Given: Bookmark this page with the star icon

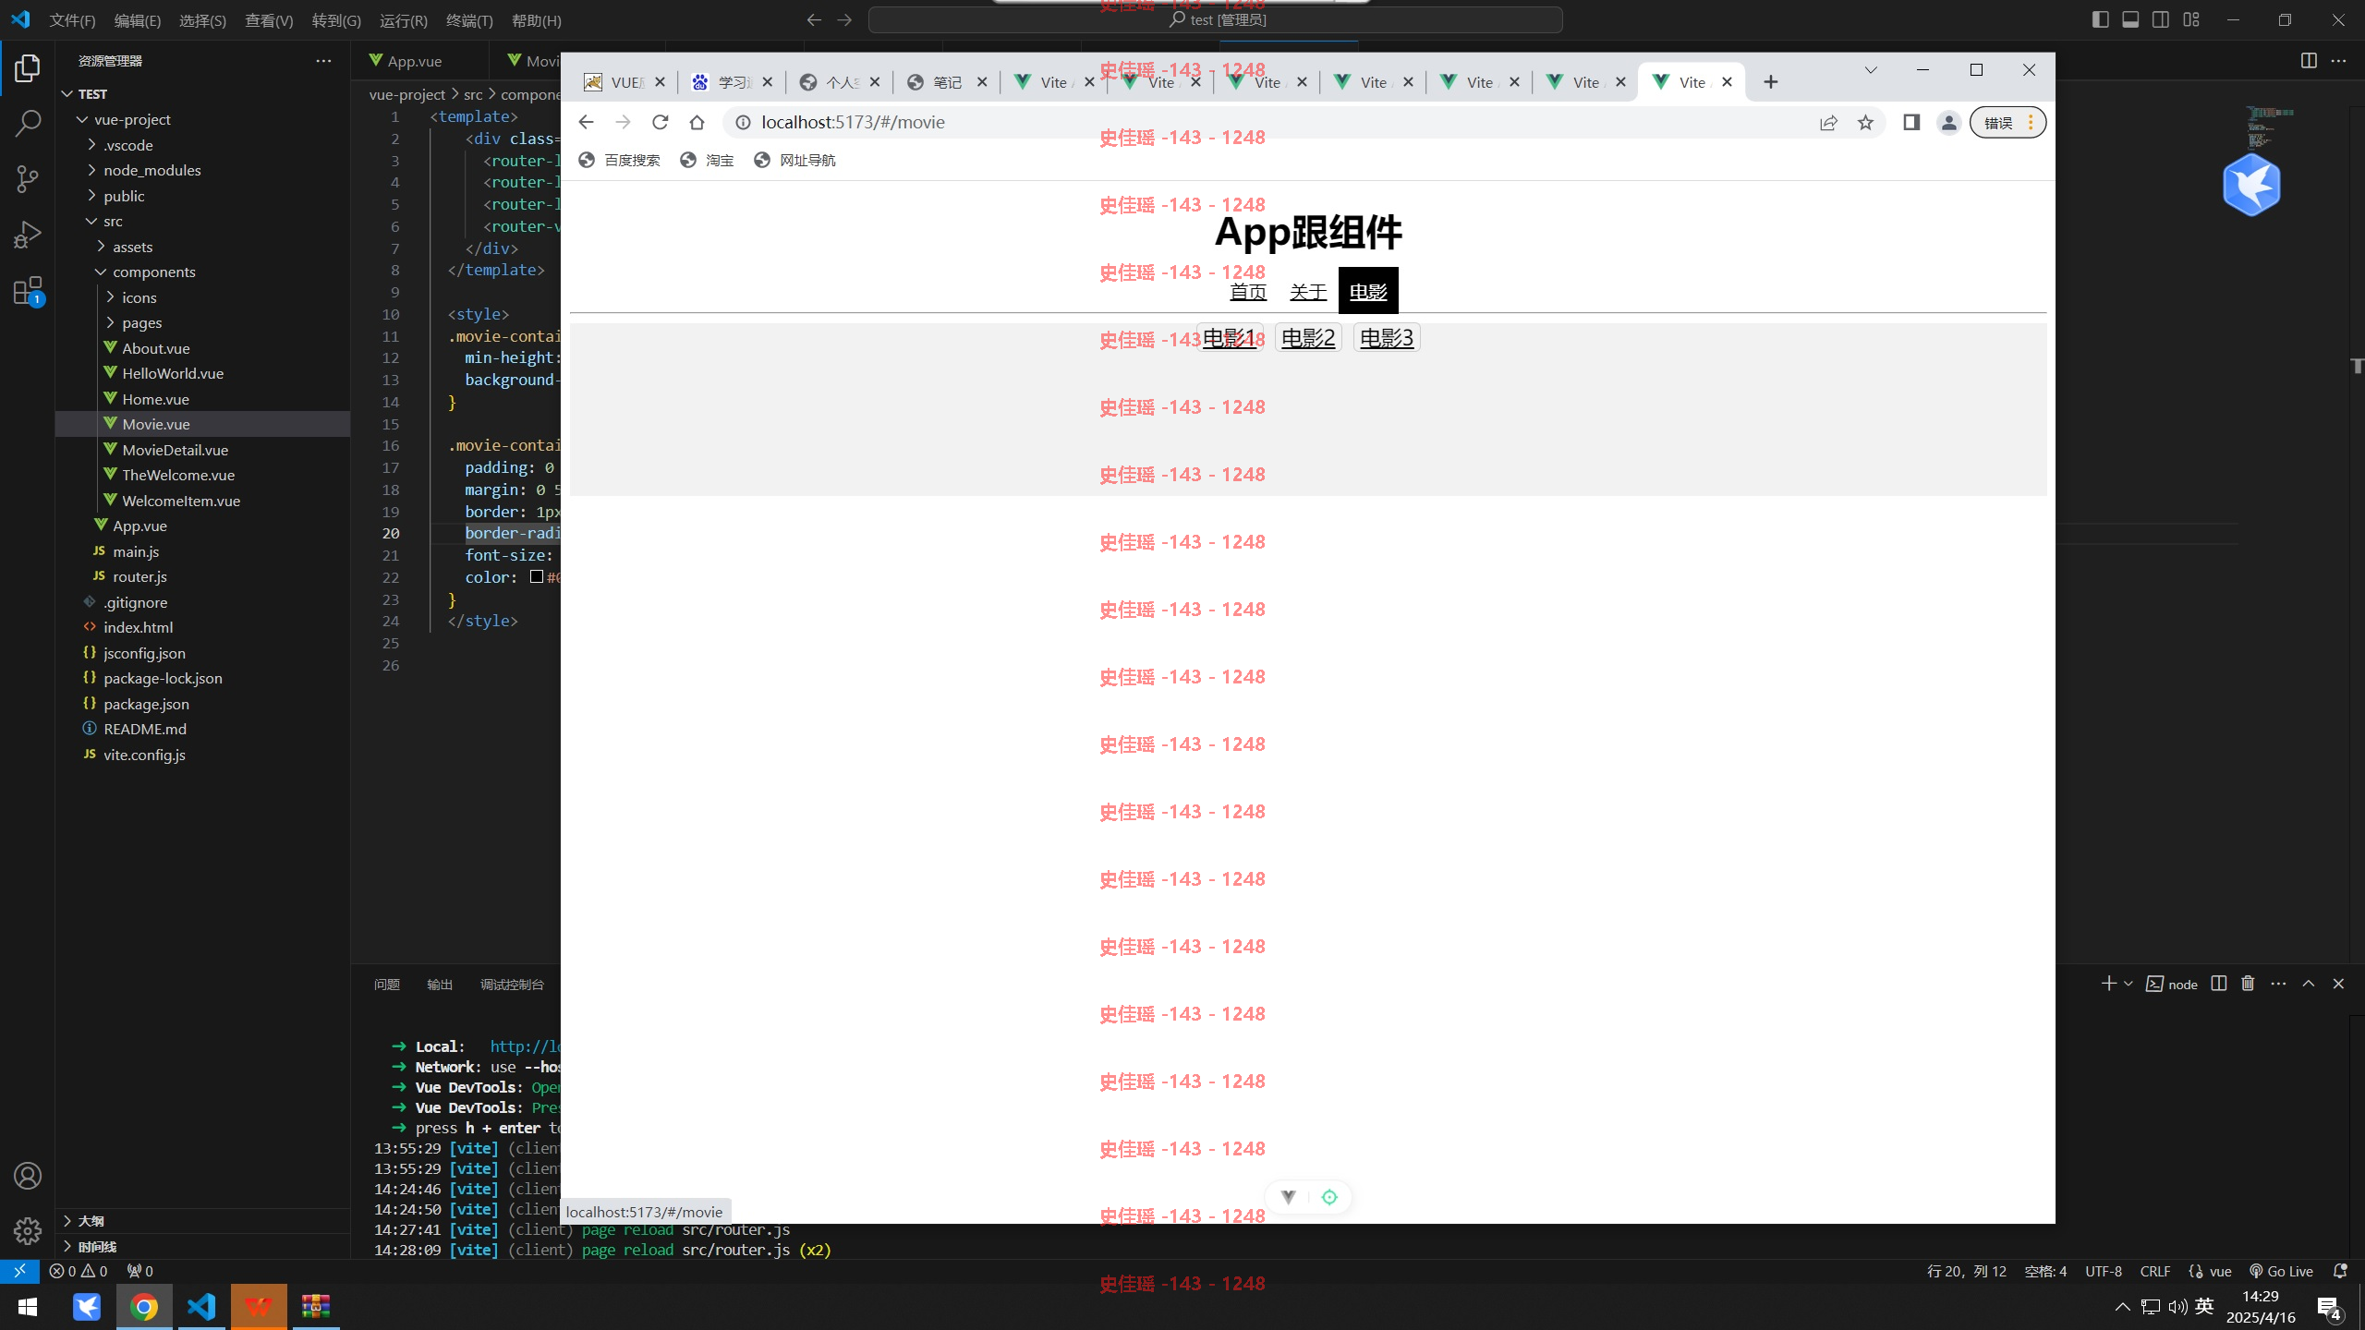Looking at the screenshot, I should pyautogui.click(x=1865, y=122).
